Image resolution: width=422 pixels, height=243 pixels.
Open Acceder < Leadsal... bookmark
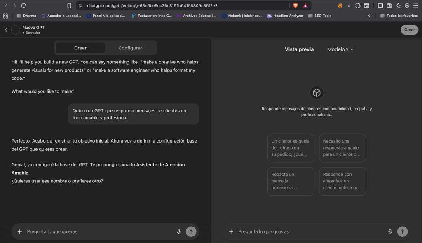click(x=61, y=16)
